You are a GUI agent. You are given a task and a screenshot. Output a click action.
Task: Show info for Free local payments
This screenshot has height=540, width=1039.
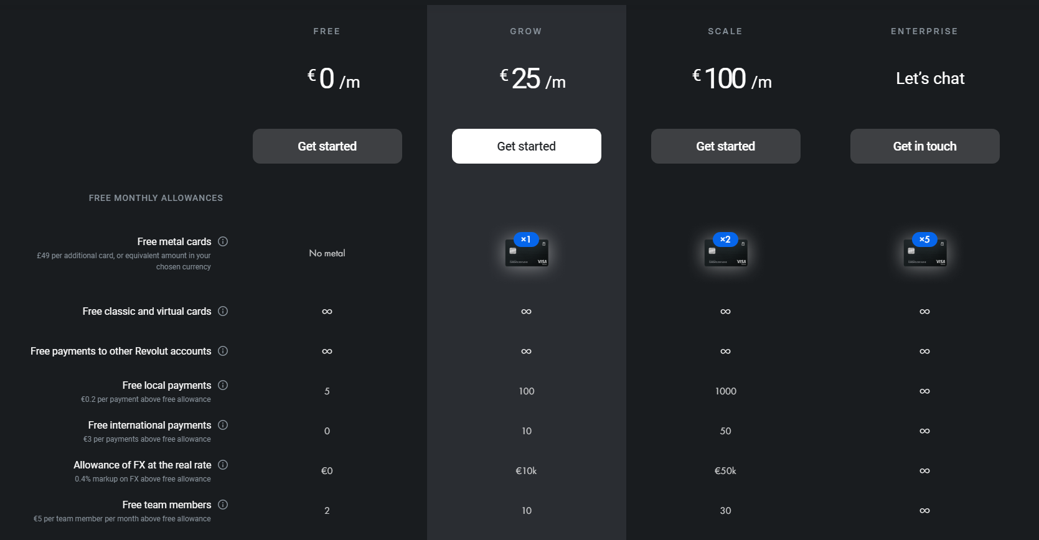[223, 385]
